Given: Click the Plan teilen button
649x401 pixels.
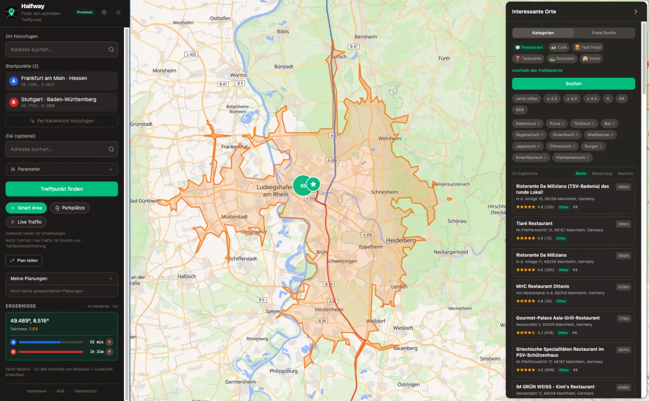Looking at the screenshot, I should 24,260.
